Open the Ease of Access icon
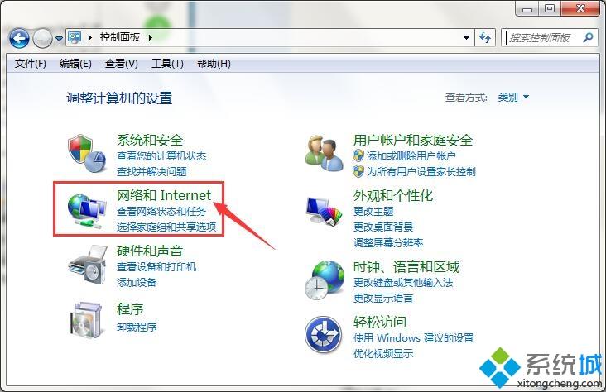The height and width of the screenshot is (392, 606). [x=323, y=335]
